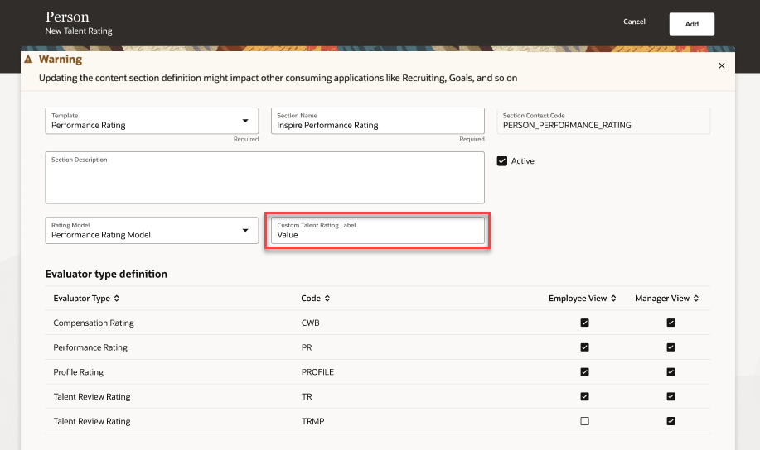Uncheck Manager View for TR row
This screenshot has height=450, width=760.
670,397
